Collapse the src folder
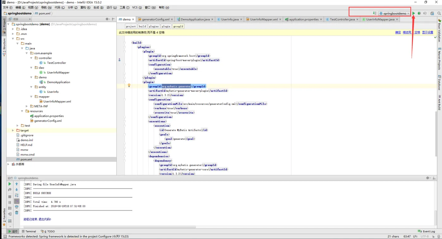This screenshot has height=239, width=442. tap(13, 39)
